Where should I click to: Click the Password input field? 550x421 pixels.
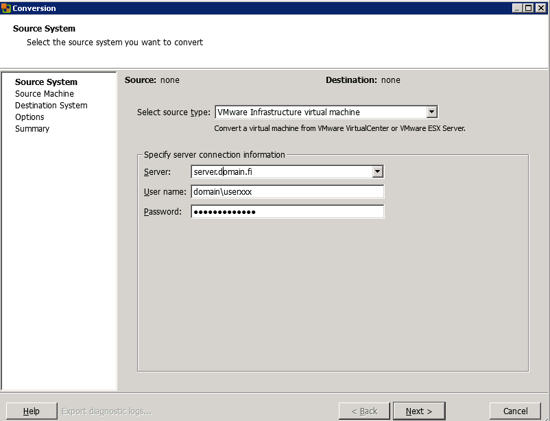(287, 212)
